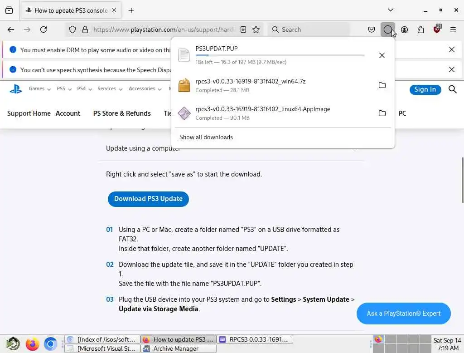Reload the current page
This screenshot has width=464, height=353.
pyautogui.click(x=43, y=29)
